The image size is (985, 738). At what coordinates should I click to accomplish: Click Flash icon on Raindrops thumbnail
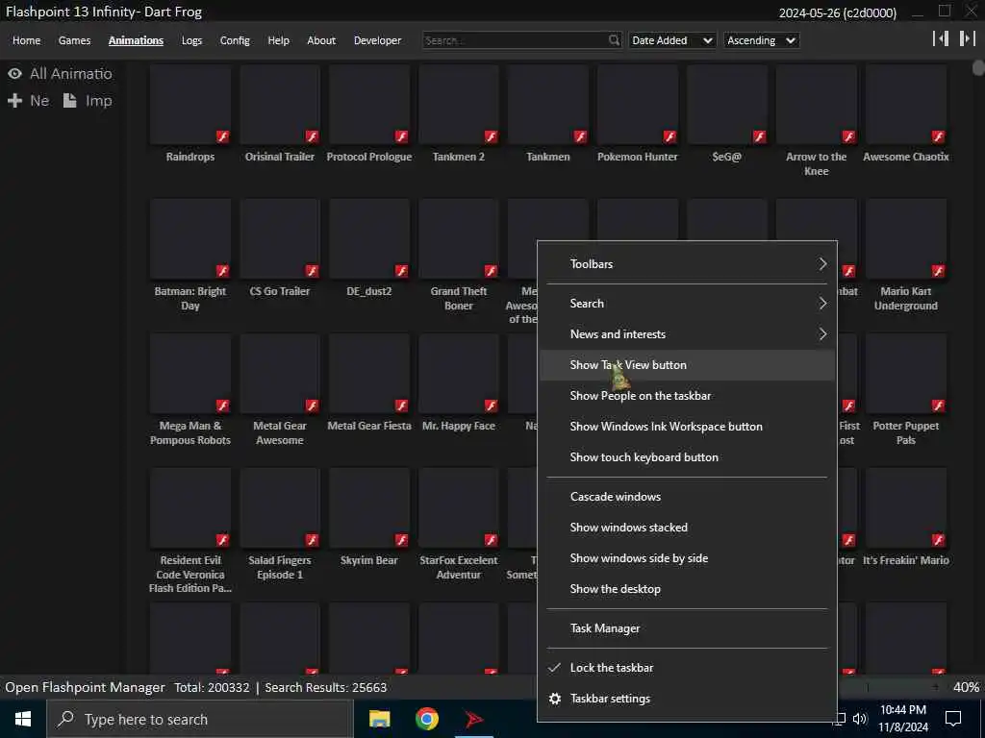click(222, 136)
